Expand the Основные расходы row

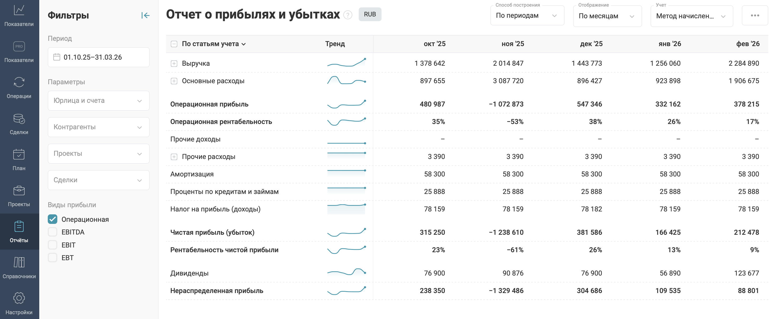click(174, 81)
